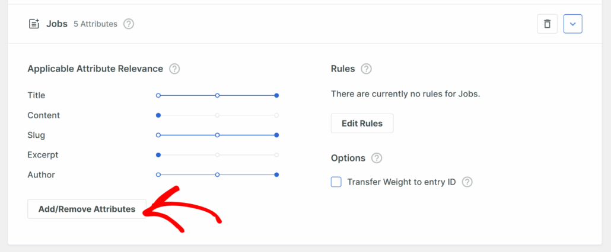This screenshot has width=611, height=252.
Task: Click help icon next to 5 Attributes
Action: pyautogui.click(x=129, y=24)
